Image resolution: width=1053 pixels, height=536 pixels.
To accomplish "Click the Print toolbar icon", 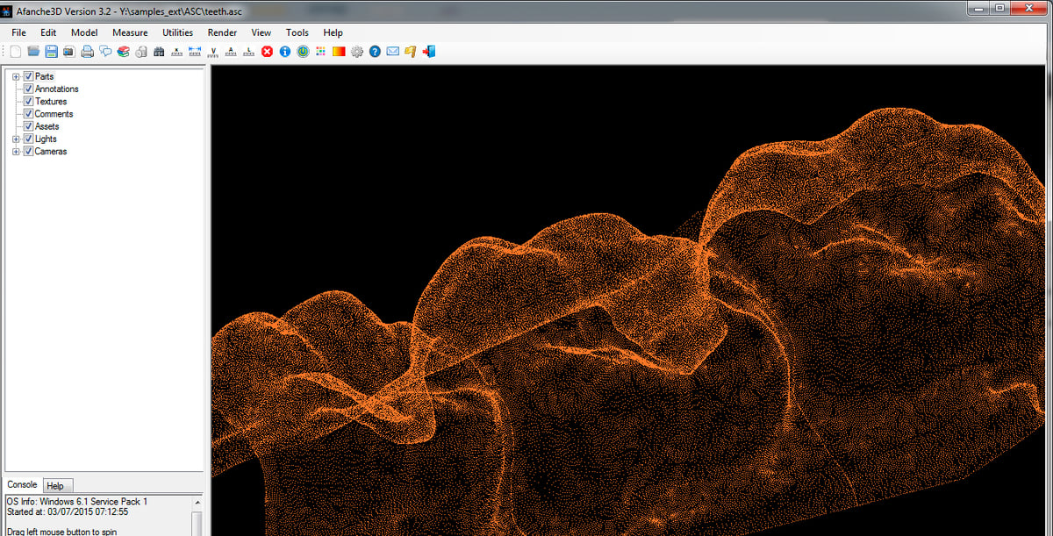I will click(x=87, y=52).
